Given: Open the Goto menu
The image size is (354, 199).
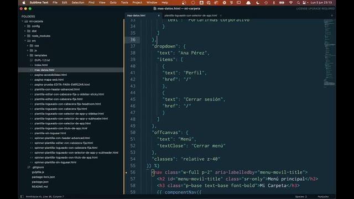Looking at the screenshot, I should pos(113,3).
